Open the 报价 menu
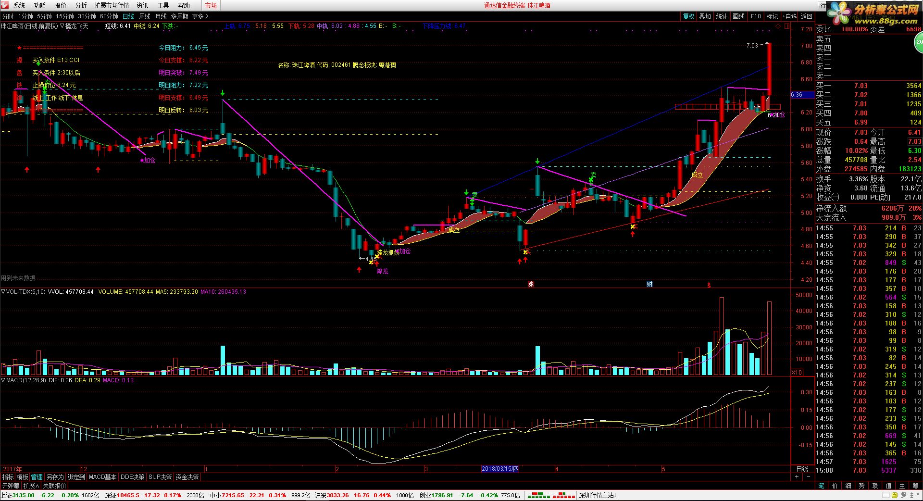923x501 pixels. coord(61,5)
